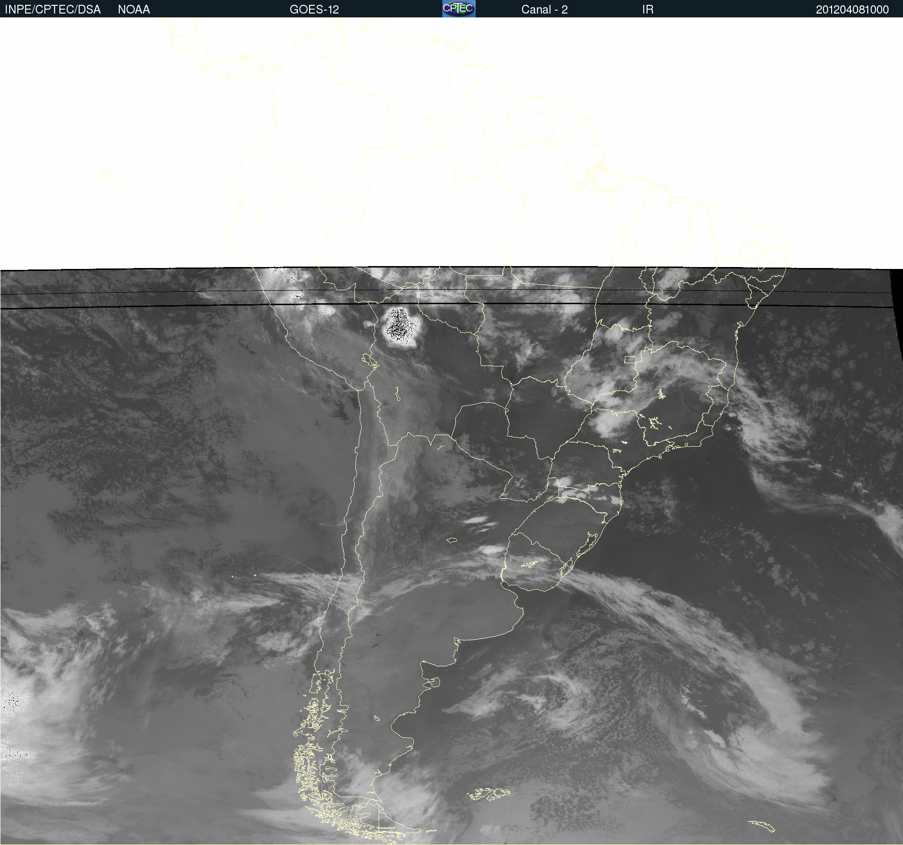Click the CPTEC logo in header
Viewport: 903px width, 845px height.
click(459, 9)
